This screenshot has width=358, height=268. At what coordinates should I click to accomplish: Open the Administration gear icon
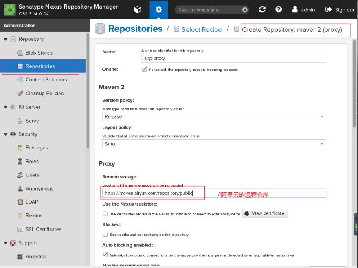(x=158, y=9)
